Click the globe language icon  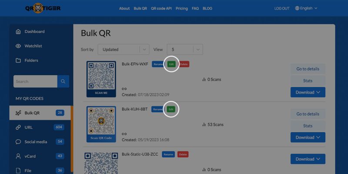[297, 8]
